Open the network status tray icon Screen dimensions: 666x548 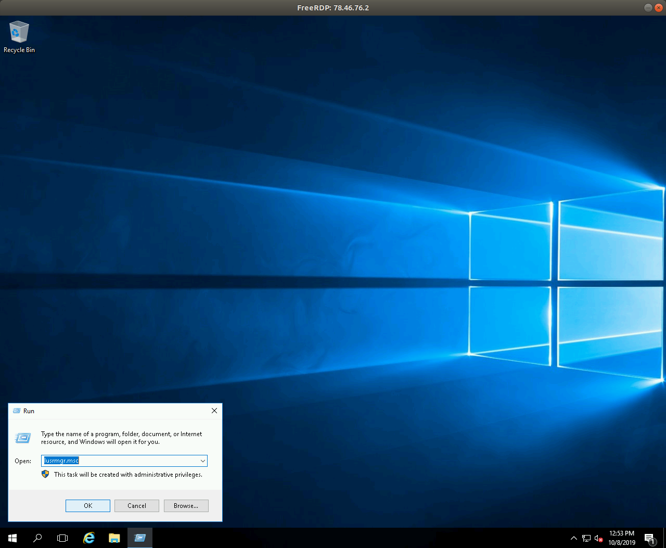tap(586, 538)
